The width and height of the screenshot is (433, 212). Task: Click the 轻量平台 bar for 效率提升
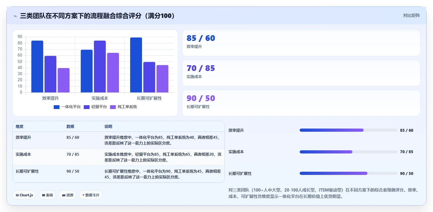pyautogui.click(x=50, y=74)
